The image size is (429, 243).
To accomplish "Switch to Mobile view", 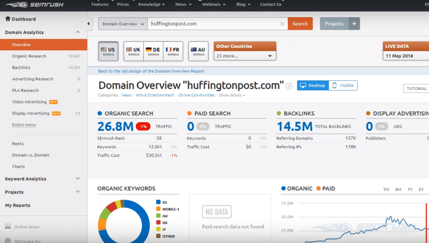I will (343, 85).
